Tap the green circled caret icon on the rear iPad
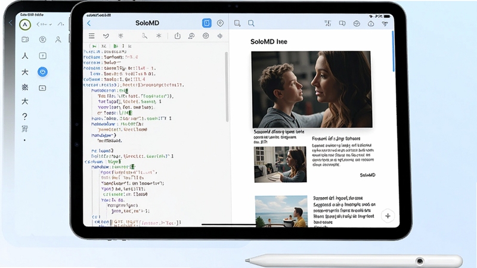The height and width of the screenshot is (268, 477). pos(25,24)
